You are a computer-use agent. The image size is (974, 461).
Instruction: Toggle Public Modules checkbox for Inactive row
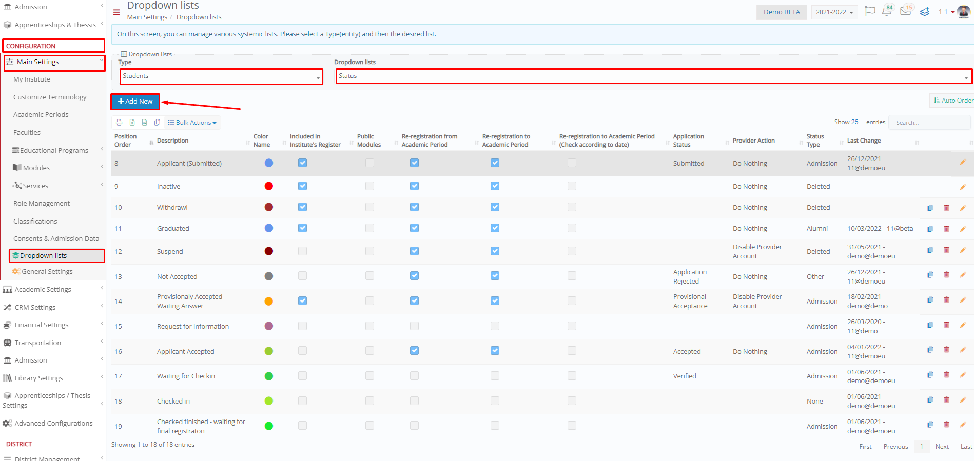[369, 186]
